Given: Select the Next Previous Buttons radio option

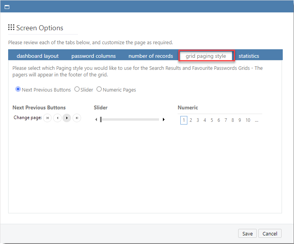Looking at the screenshot, I should (x=18, y=89).
